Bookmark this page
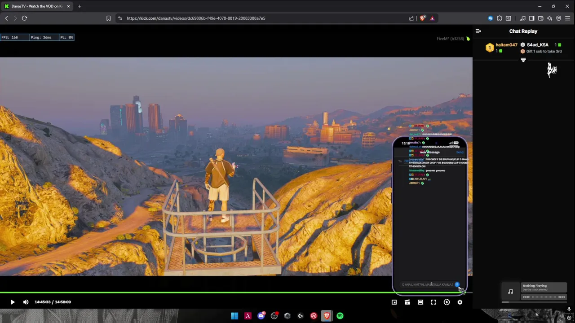This screenshot has width=575, height=323. click(108, 18)
